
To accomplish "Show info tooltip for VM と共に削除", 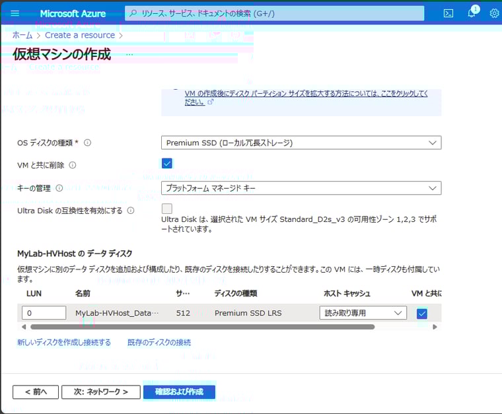I will coord(73,166).
